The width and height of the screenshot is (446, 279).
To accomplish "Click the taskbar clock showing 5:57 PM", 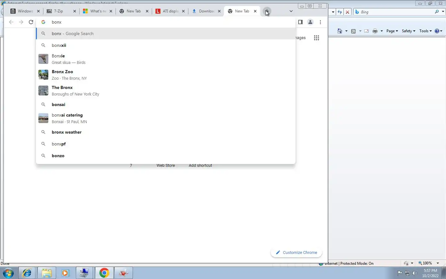I will pos(430,273).
